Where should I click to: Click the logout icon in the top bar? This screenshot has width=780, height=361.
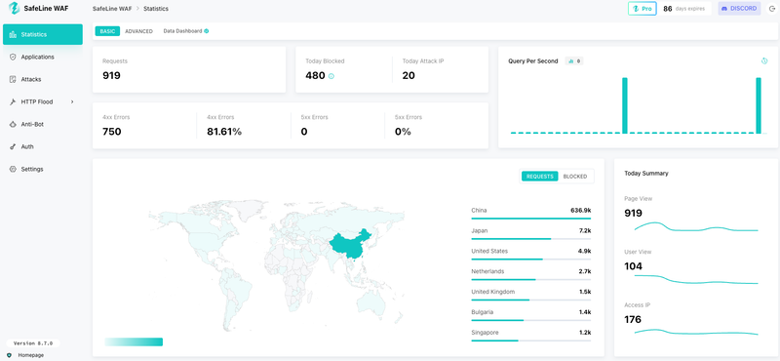[x=772, y=9]
